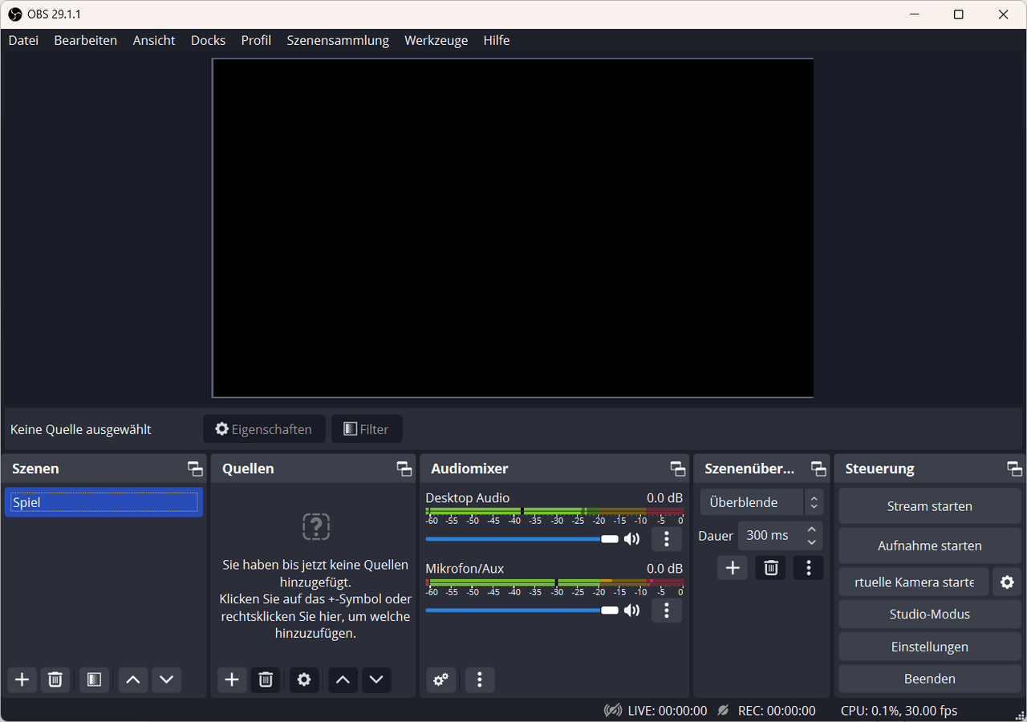Delete the selected scene with trash icon
This screenshot has width=1027, height=722.
(x=55, y=679)
